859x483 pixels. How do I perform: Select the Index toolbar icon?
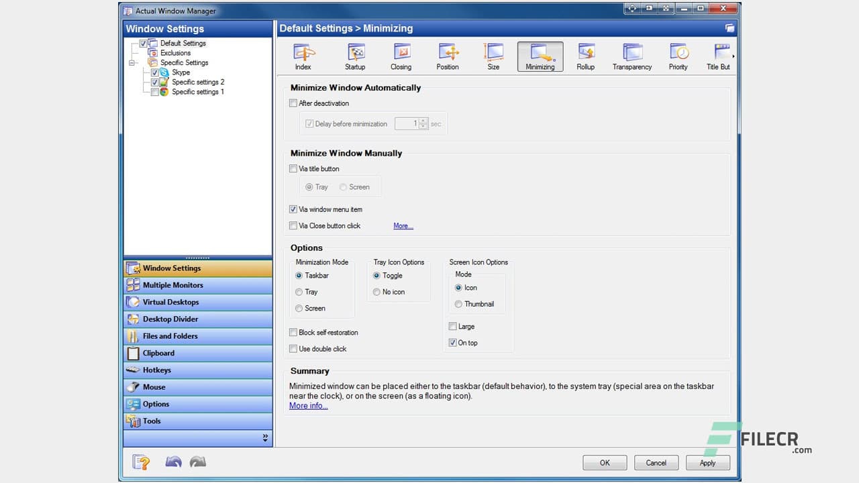coord(303,56)
